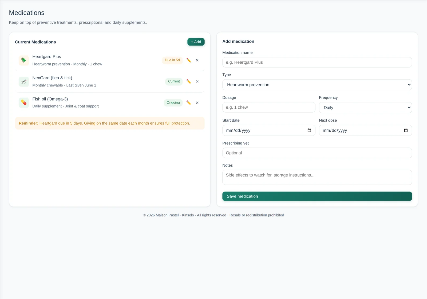This screenshot has width=427, height=299.
Task: Save the medication form
Action: point(317,196)
